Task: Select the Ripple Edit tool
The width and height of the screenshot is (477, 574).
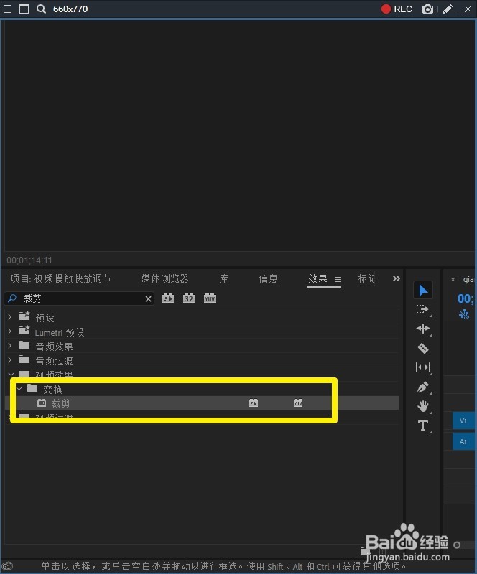Action: 422,329
